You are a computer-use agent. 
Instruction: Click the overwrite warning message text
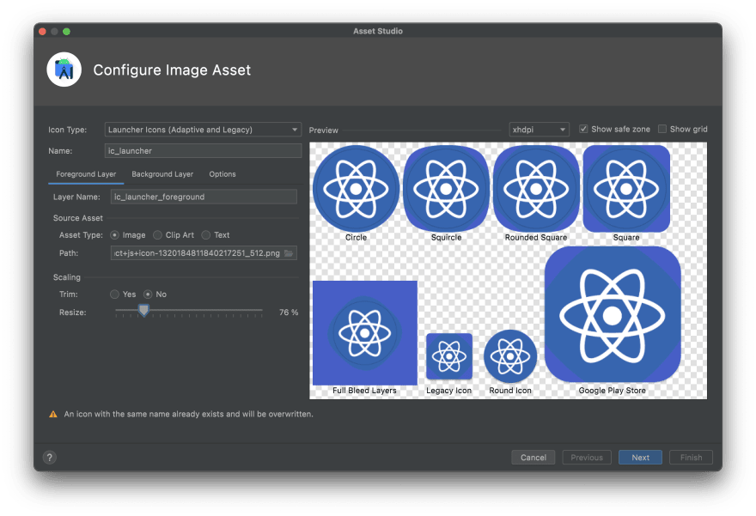(188, 415)
